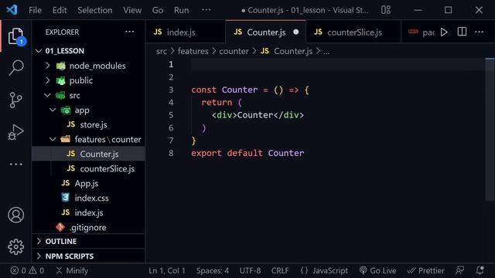This screenshot has width=495, height=278.
Task: Split the editor to the right
Action: 462,32
